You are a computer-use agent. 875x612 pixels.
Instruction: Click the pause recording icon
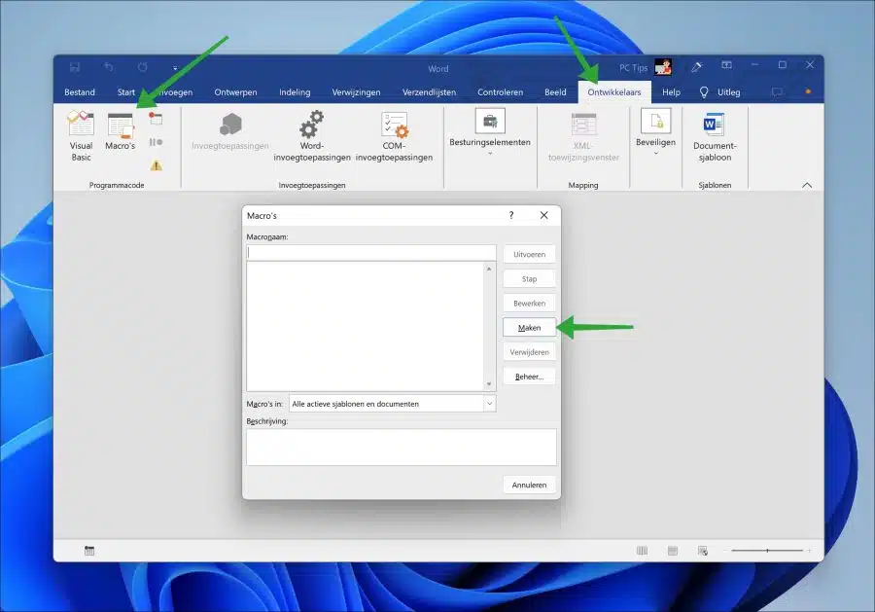coord(156,142)
